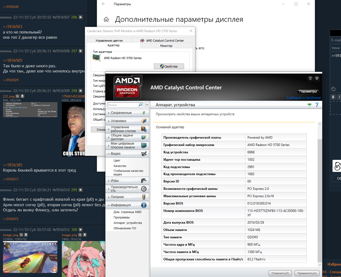Open the blue question mark help icon
This screenshot has width=341, height=277.
pos(317,105)
